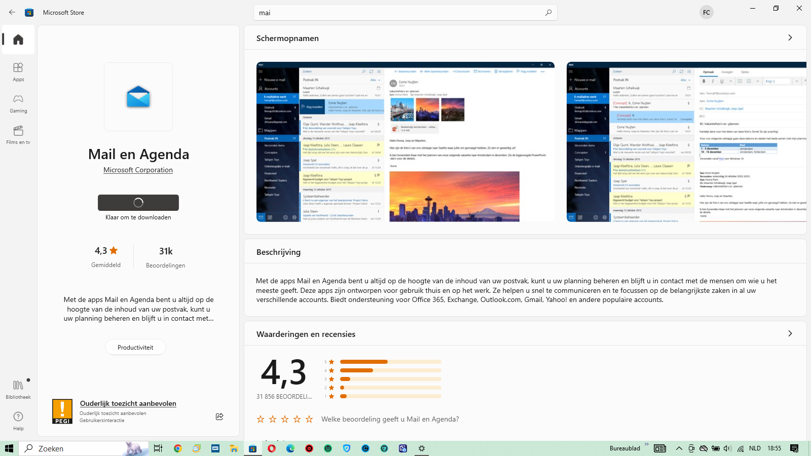
Task: Select the Productiviteit category tag
Action: coord(135,348)
